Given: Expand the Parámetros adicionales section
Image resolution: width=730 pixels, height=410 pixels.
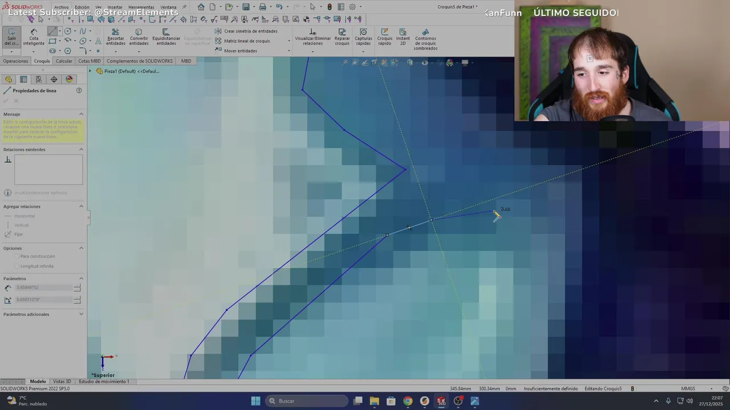Looking at the screenshot, I should tap(81, 314).
